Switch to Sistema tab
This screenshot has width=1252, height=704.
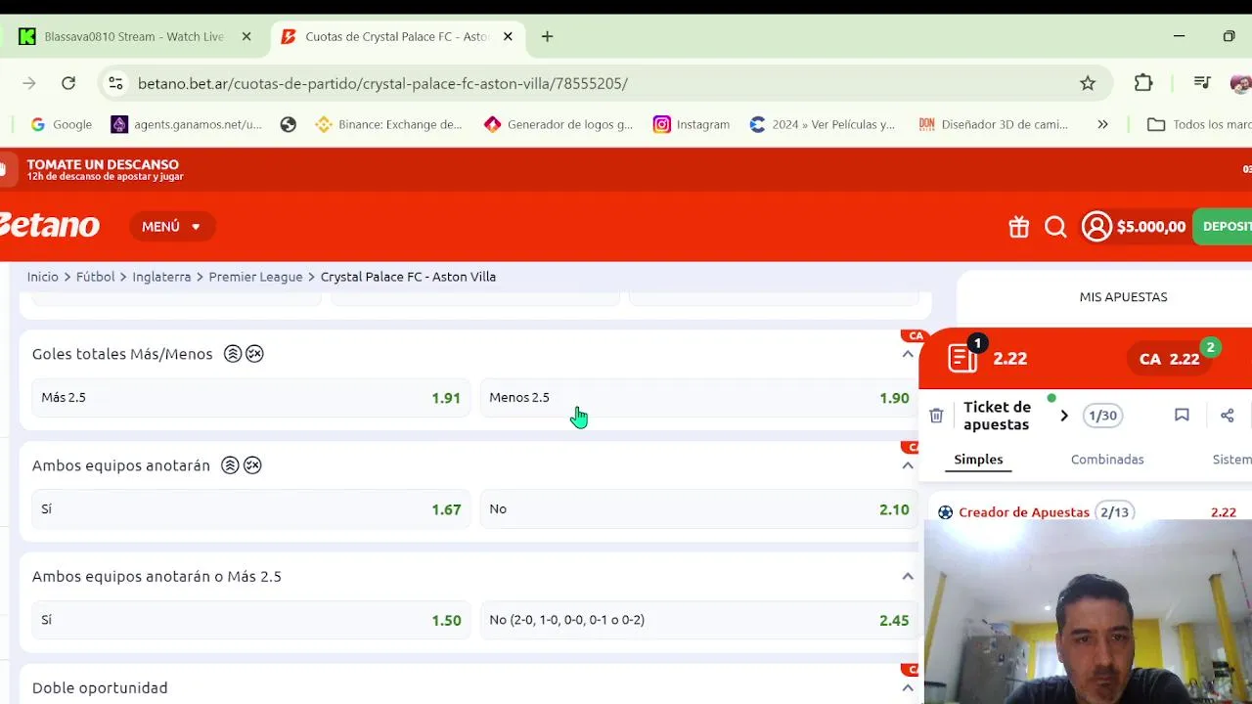[x=1231, y=460]
